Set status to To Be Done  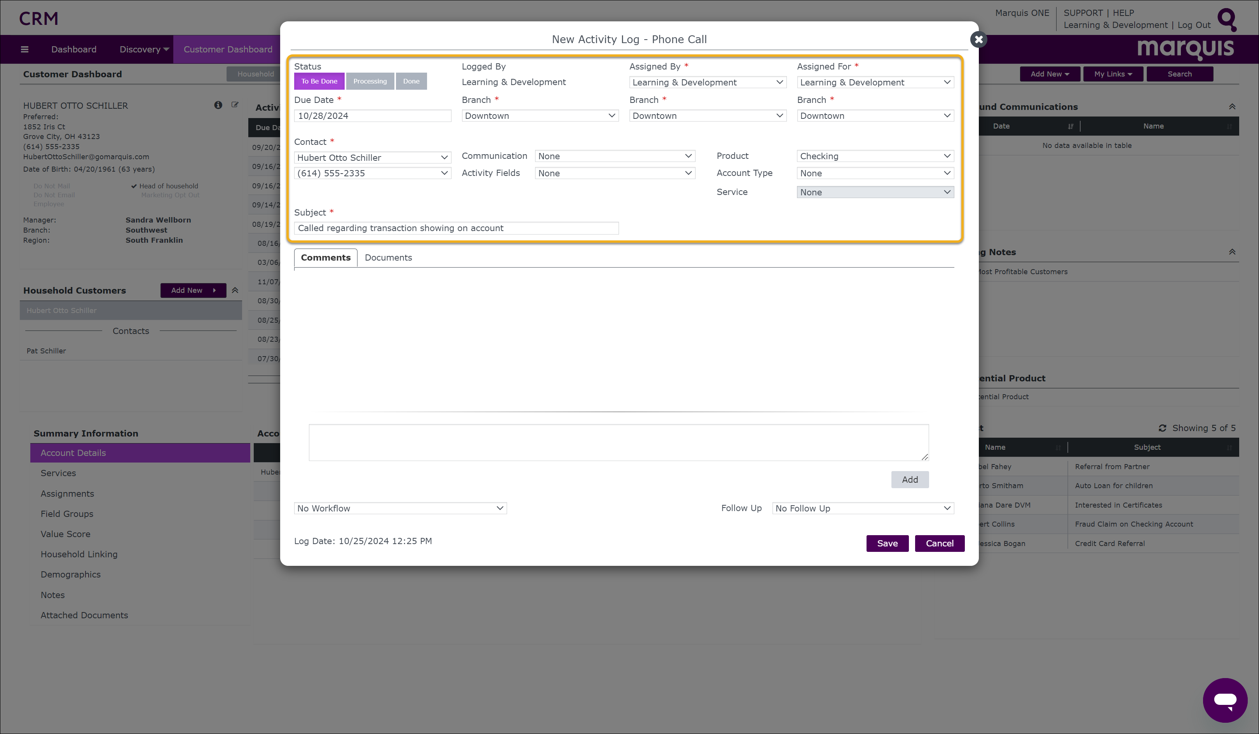coord(319,81)
